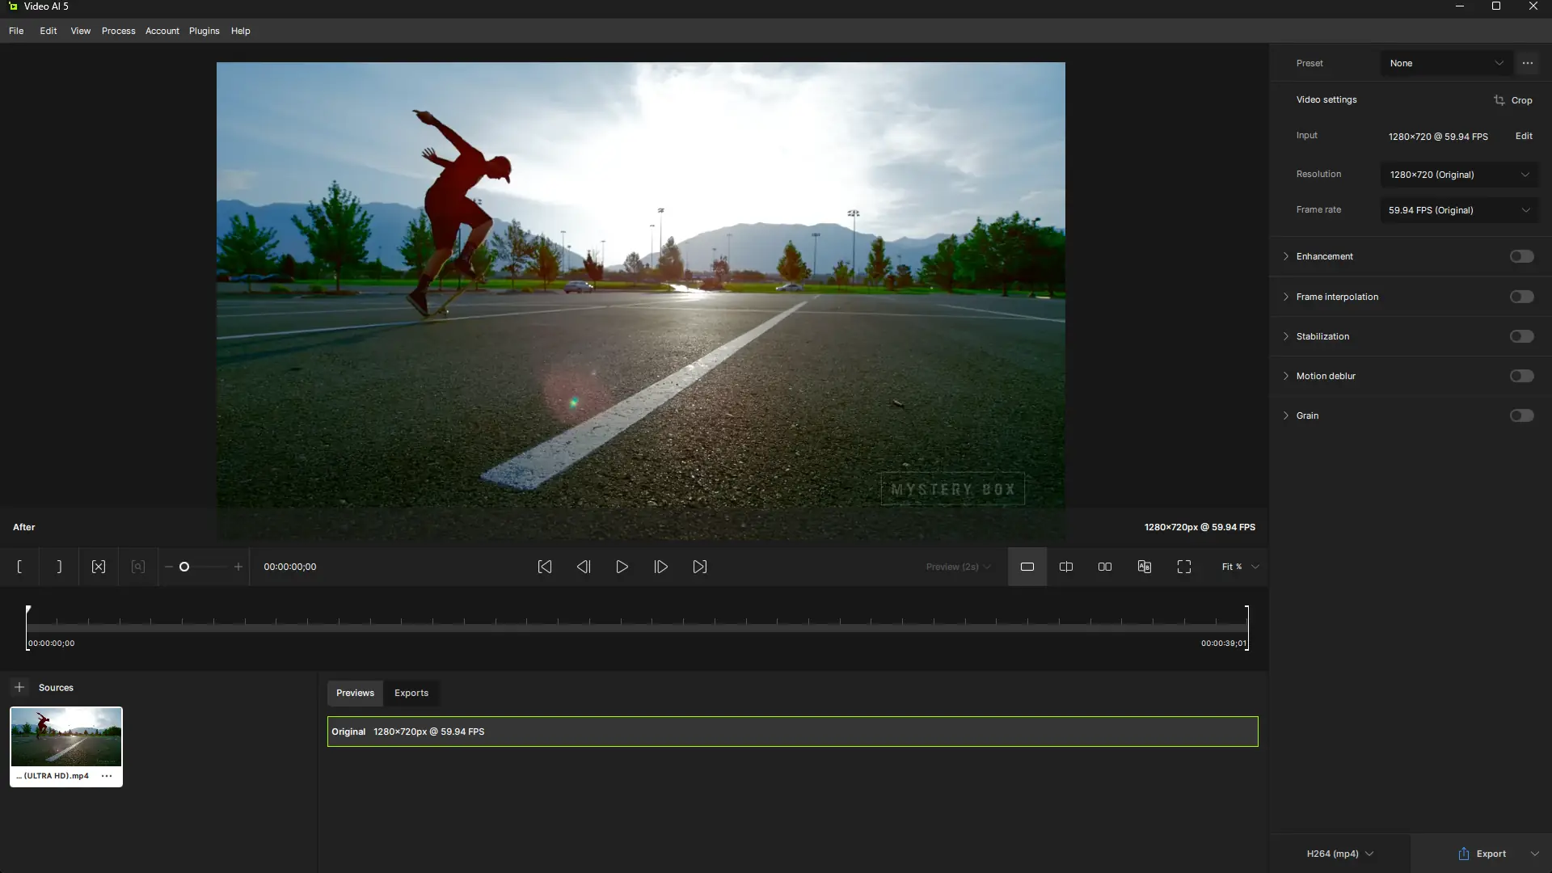Jump to first frame of video
This screenshot has height=873, width=1552.
[x=545, y=567]
